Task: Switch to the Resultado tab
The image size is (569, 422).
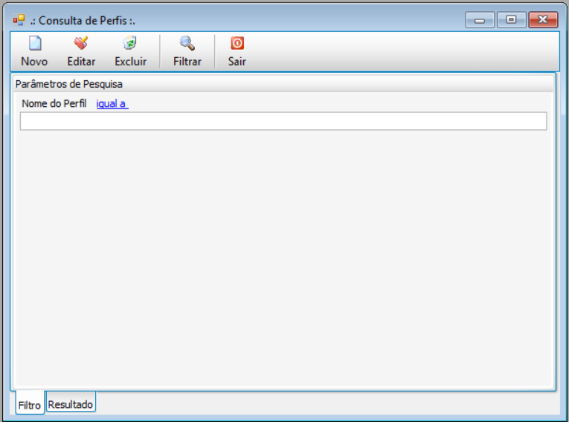Action: [x=71, y=402]
